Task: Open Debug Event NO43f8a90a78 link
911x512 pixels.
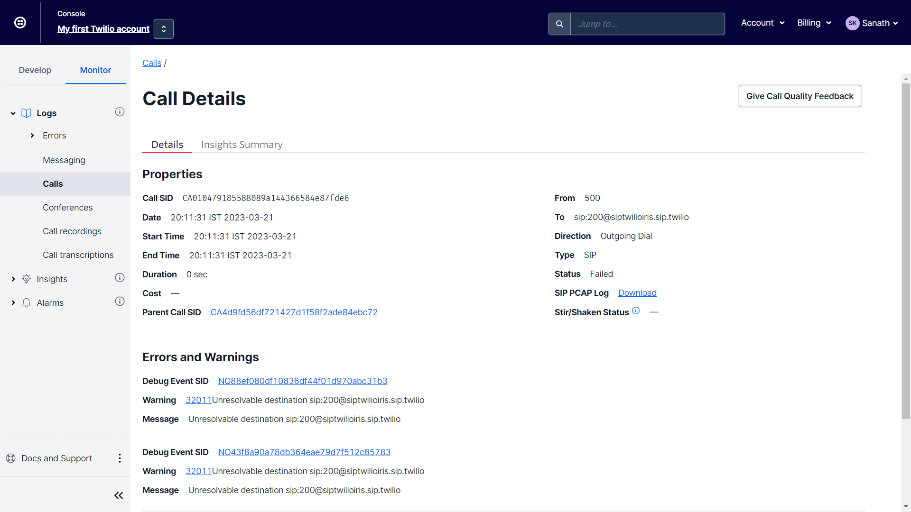Action: (x=304, y=452)
